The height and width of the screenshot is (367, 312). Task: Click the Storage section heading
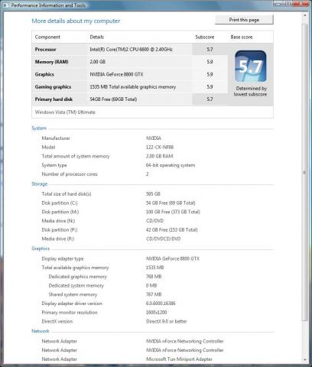tap(39, 183)
